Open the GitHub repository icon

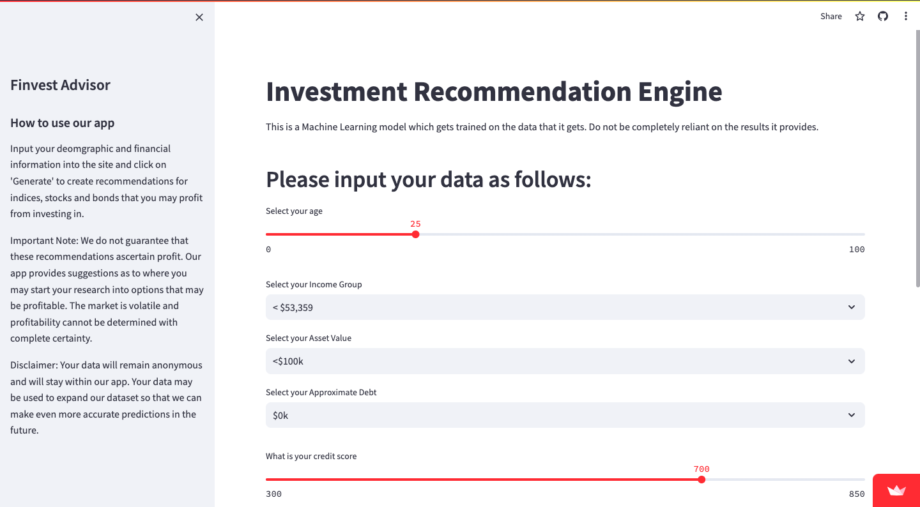[883, 17]
